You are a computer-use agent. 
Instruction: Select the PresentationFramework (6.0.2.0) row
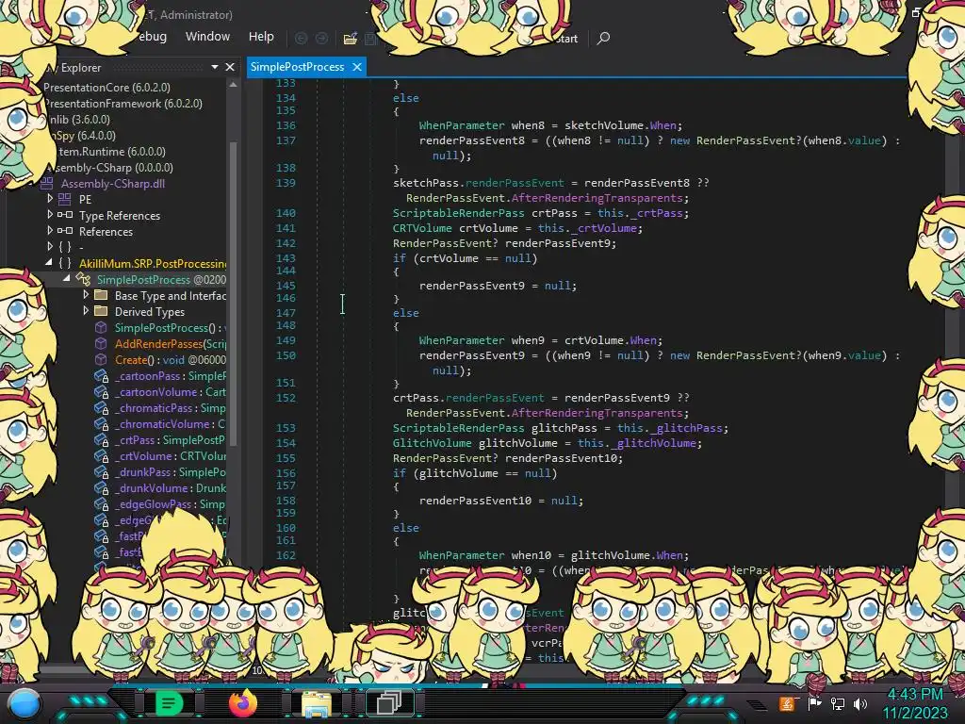coord(123,104)
